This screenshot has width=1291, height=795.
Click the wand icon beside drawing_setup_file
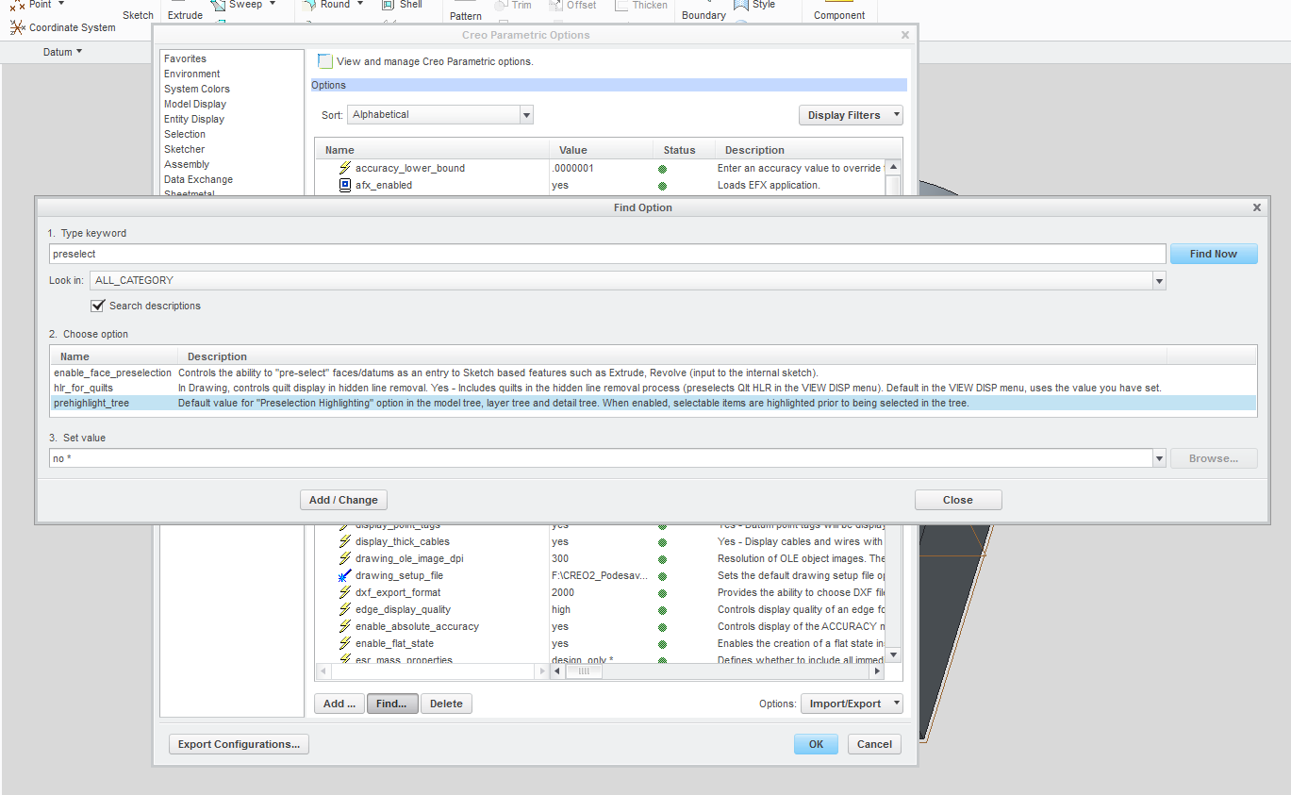[x=345, y=575]
